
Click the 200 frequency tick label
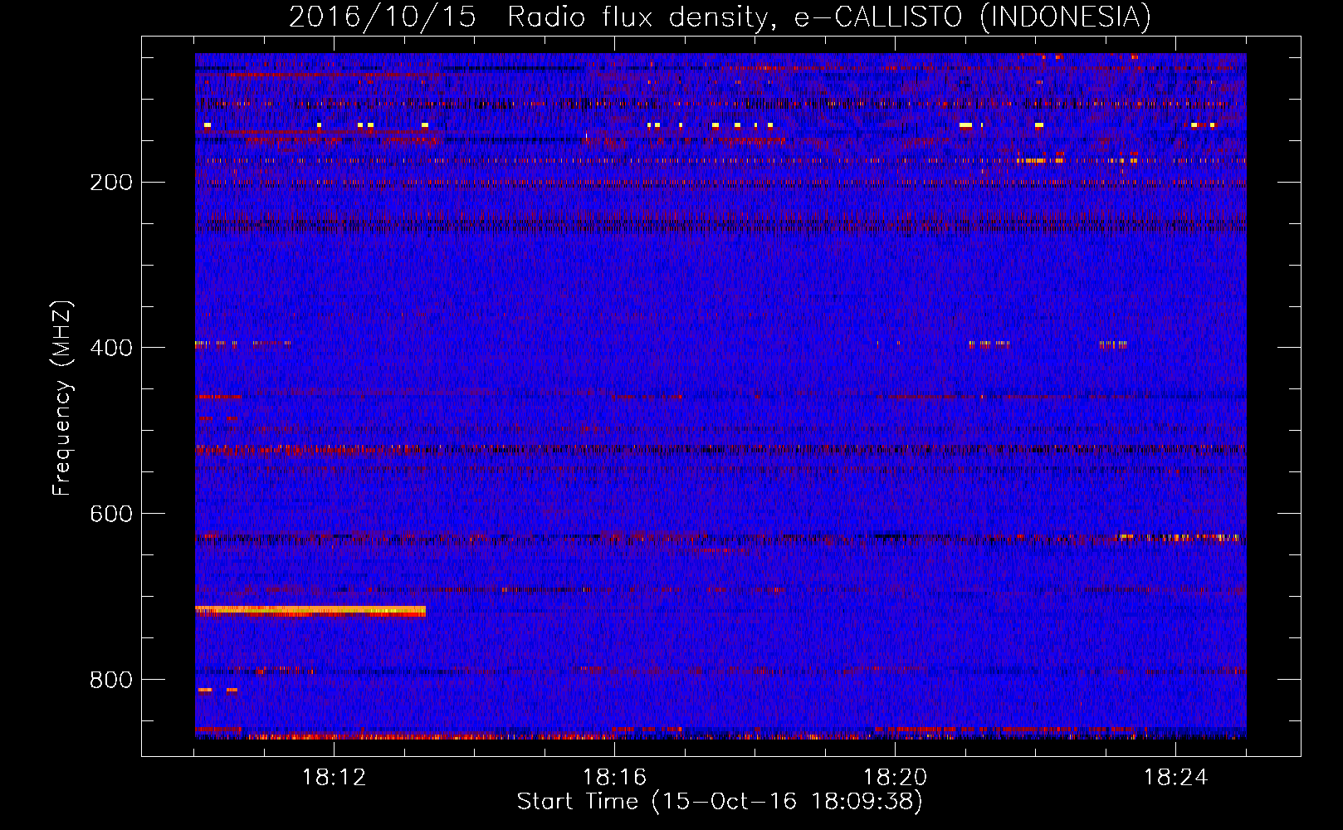111,183
